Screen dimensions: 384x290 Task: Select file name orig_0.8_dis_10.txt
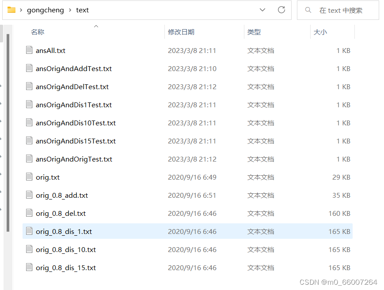click(x=66, y=250)
